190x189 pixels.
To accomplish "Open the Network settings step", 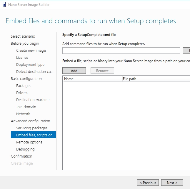I will 23,114.
